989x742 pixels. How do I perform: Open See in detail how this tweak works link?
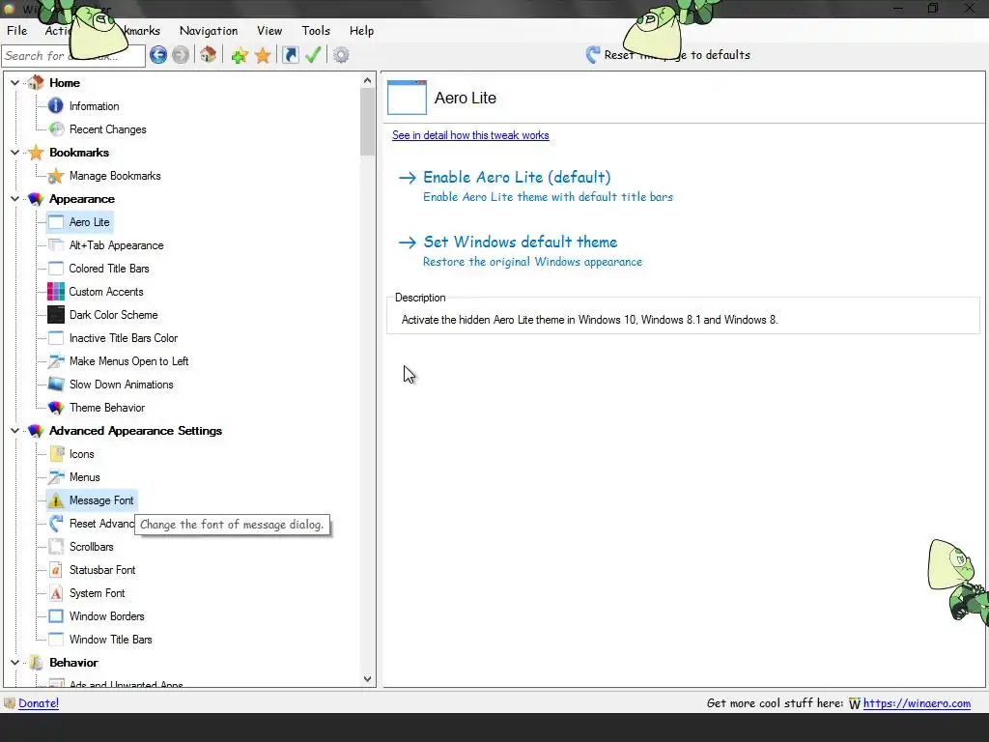[470, 135]
